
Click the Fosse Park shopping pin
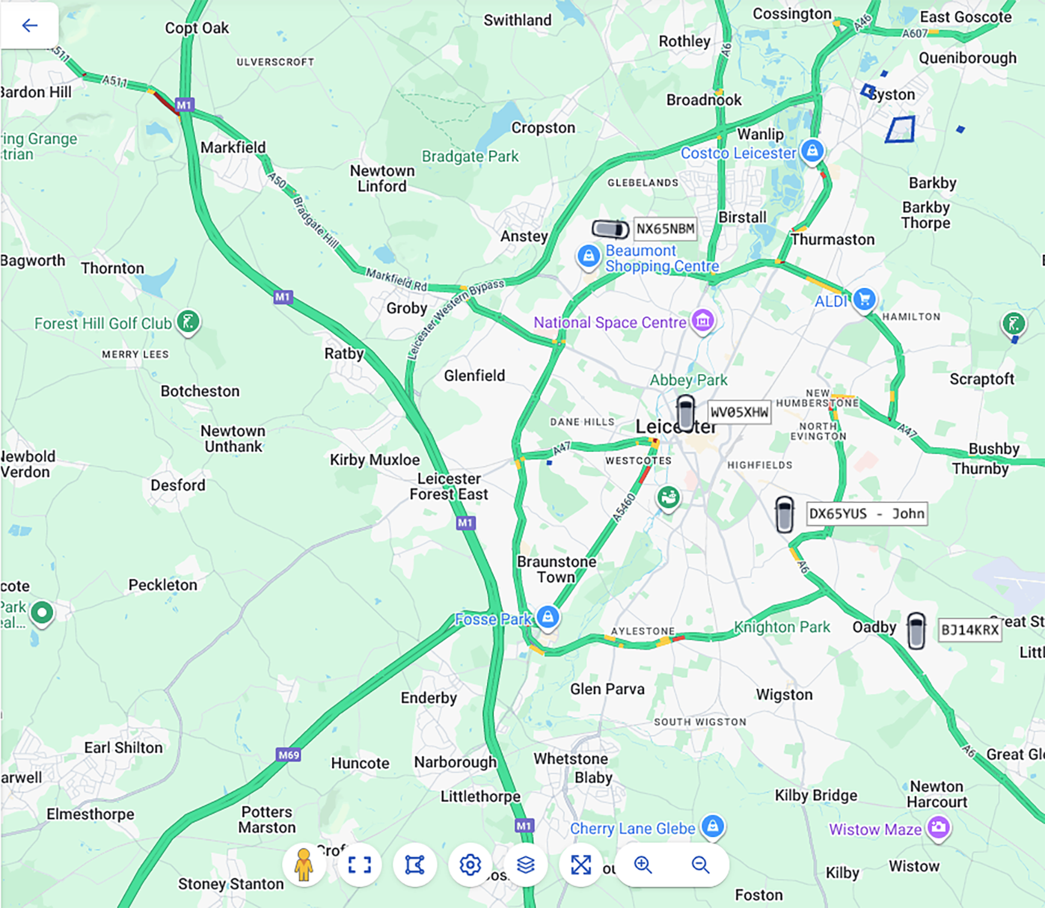[548, 618]
